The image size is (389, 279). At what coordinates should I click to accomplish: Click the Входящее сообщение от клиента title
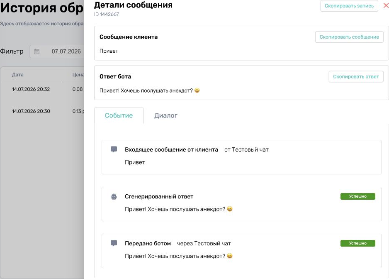point(171,149)
